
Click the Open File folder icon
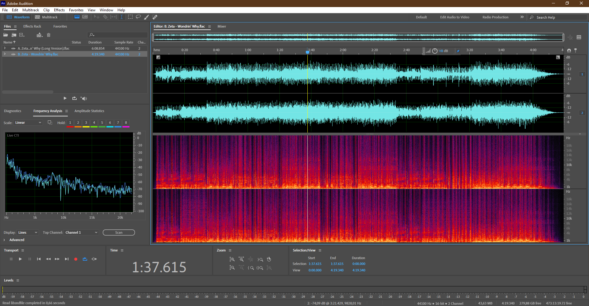point(6,35)
